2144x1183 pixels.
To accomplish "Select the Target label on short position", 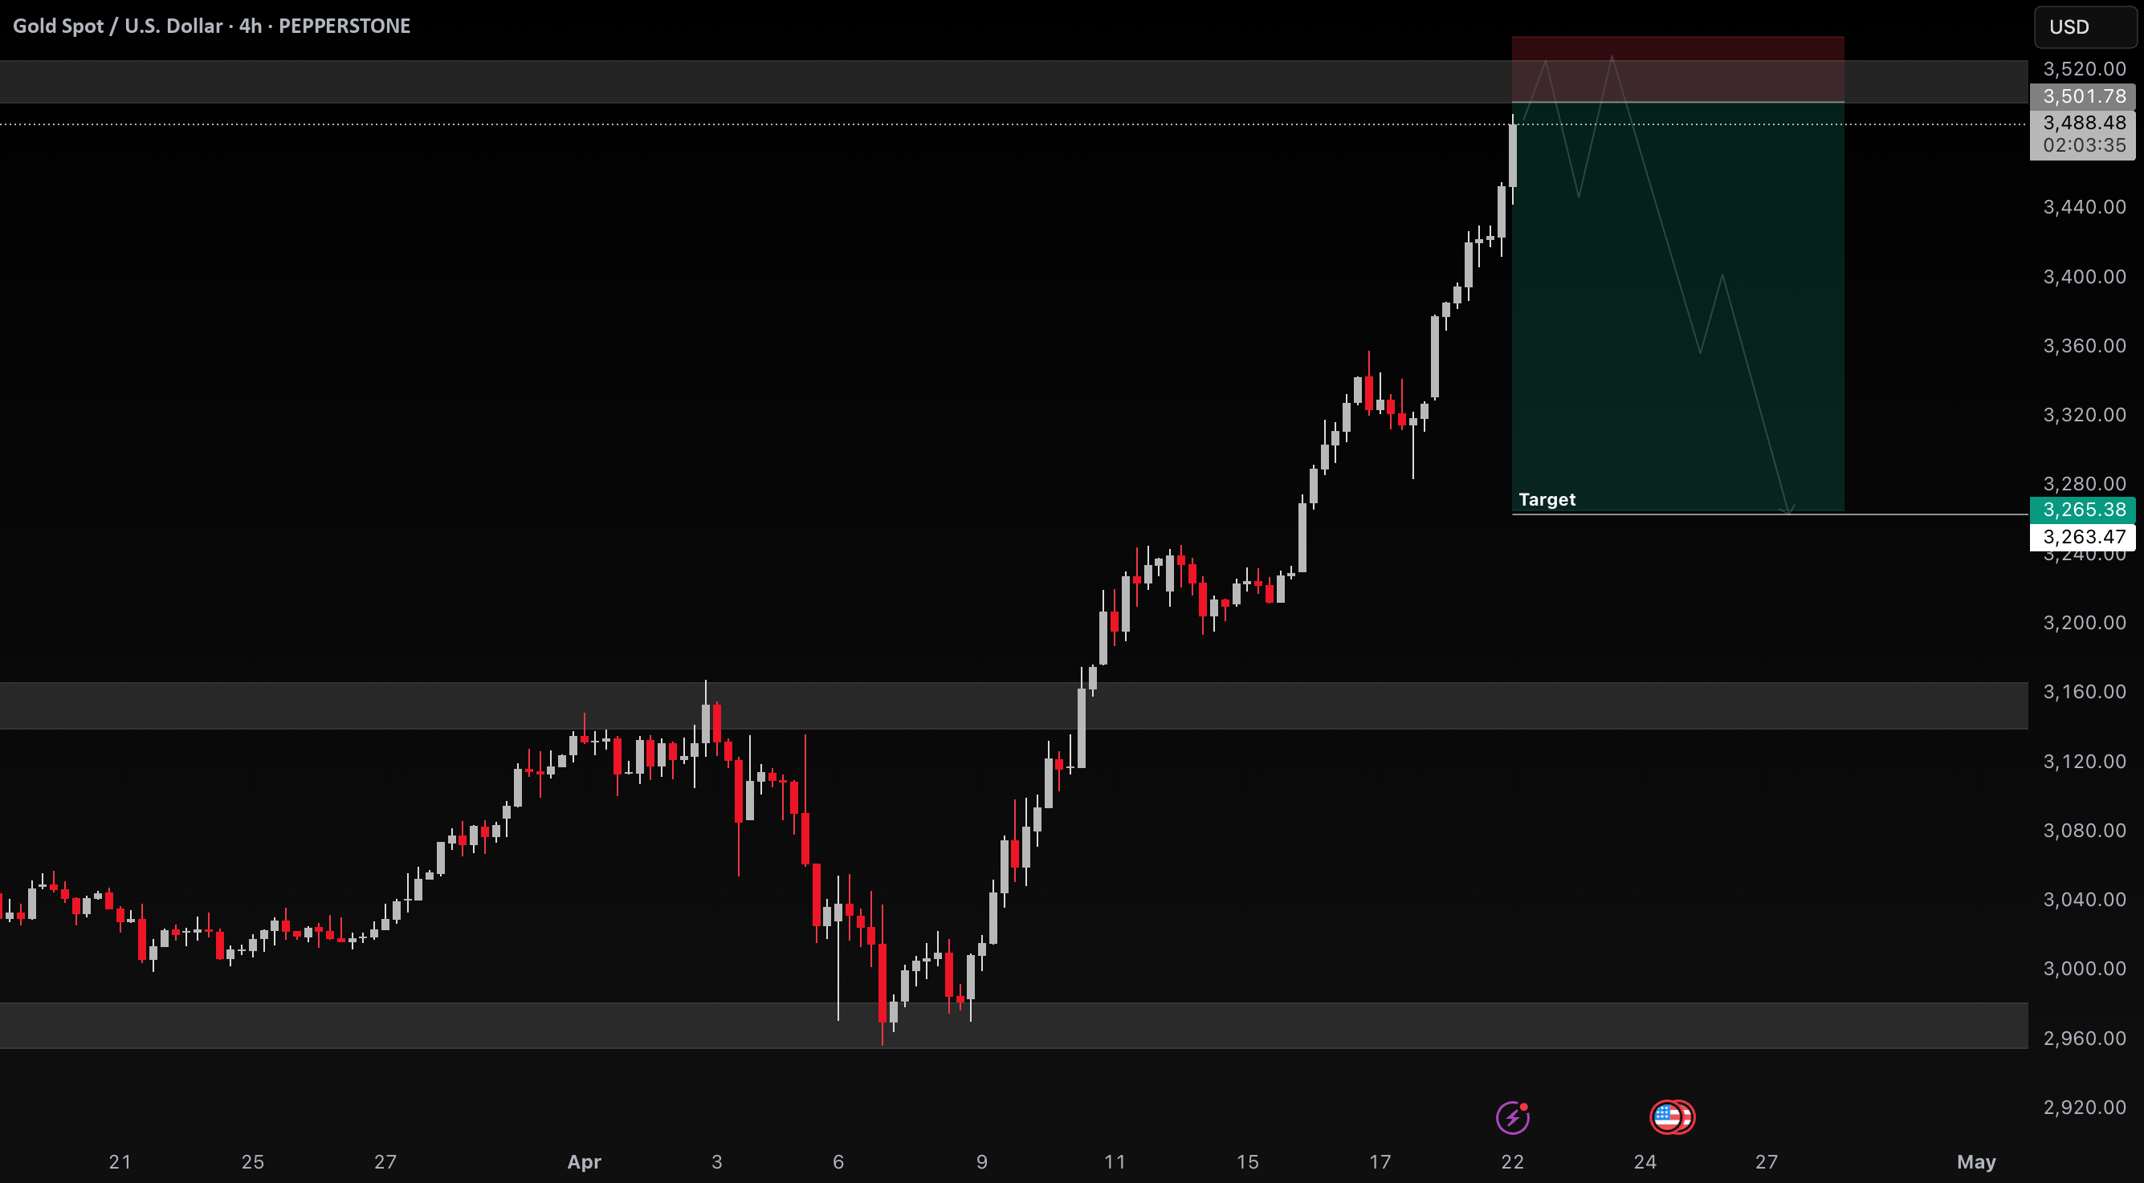I will 1547,499.
